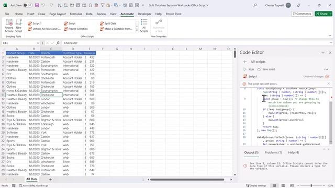
Task: Open Code Editor pane options chevron
Action: click(323, 52)
